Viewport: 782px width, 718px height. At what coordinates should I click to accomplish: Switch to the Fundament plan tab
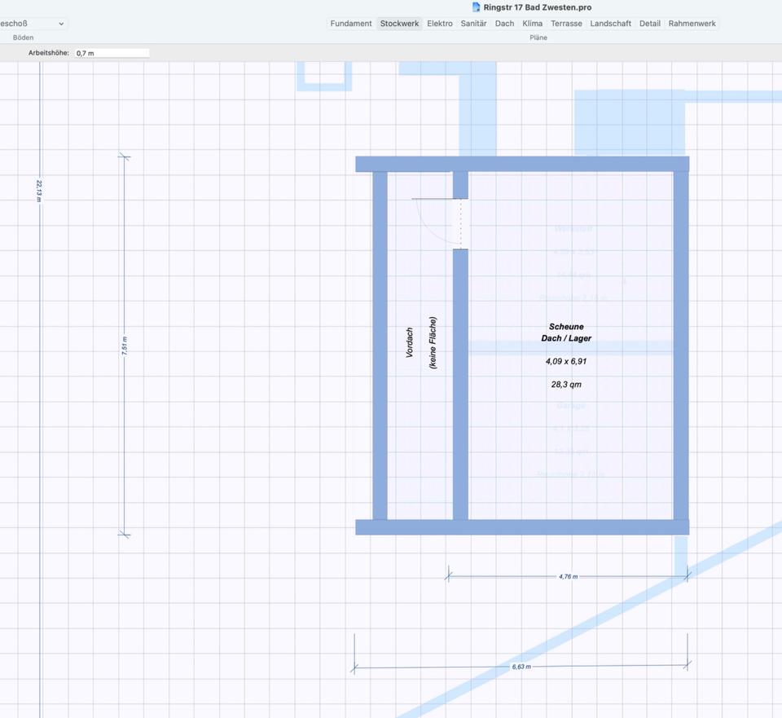351,24
